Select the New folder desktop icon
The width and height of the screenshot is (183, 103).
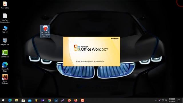(x=5, y=5)
